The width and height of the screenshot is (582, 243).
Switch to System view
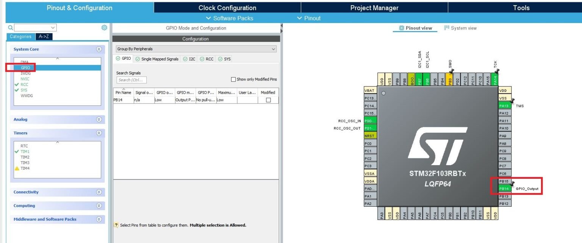460,28
